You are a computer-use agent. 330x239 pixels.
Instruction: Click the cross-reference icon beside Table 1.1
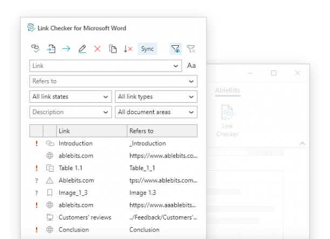[50, 168]
